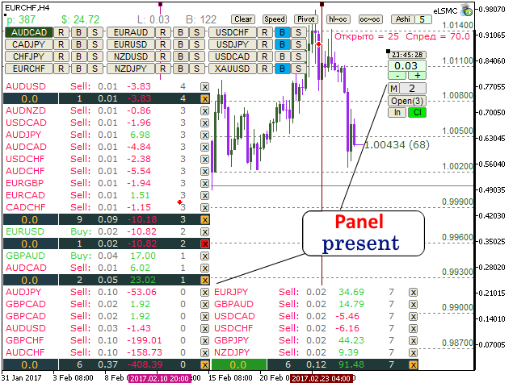Image resolution: width=517 pixels, height=387 pixels.
Task: Close the AUDUSD Sell position with X
Action: (204, 87)
